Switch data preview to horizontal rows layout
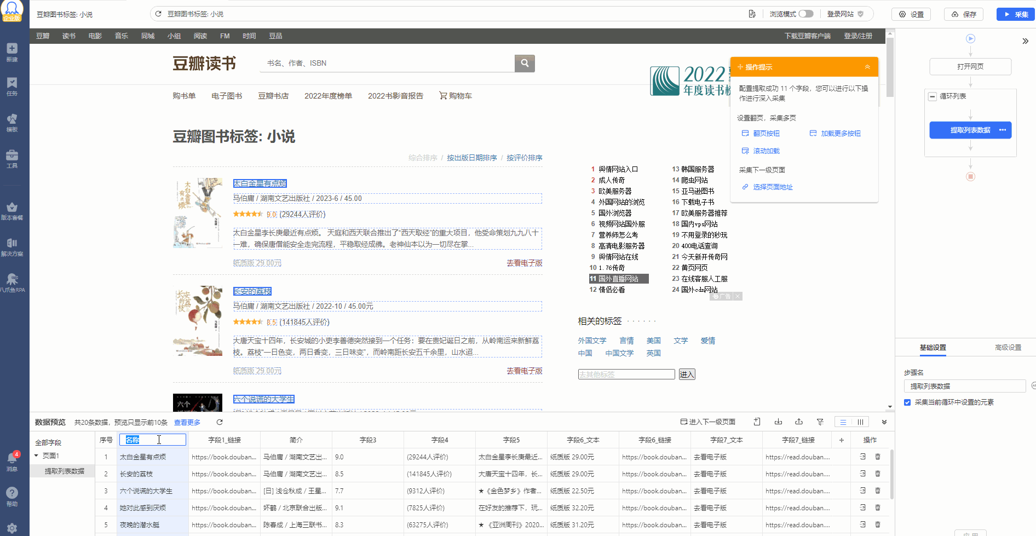 (843, 422)
